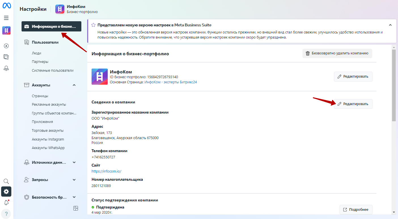Expand the Источники данных section
Image resolution: width=398 pixels, height=219 pixels.
click(74, 162)
